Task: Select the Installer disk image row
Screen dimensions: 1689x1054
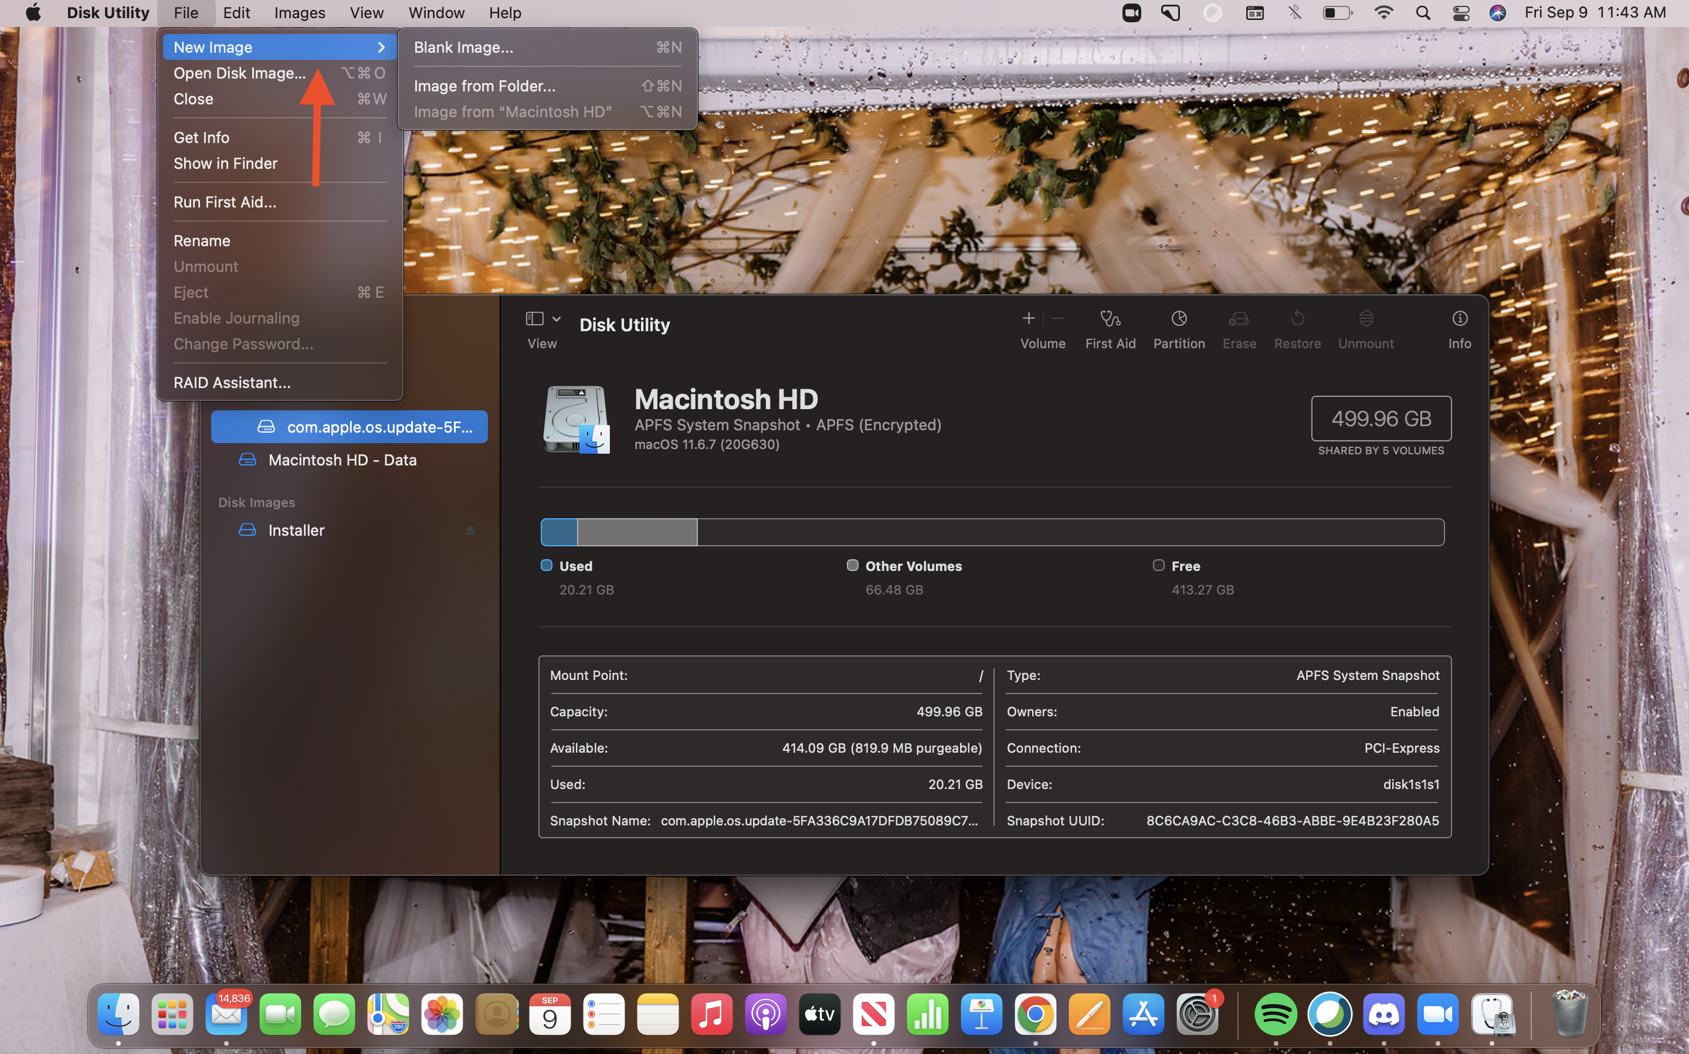Action: point(349,531)
